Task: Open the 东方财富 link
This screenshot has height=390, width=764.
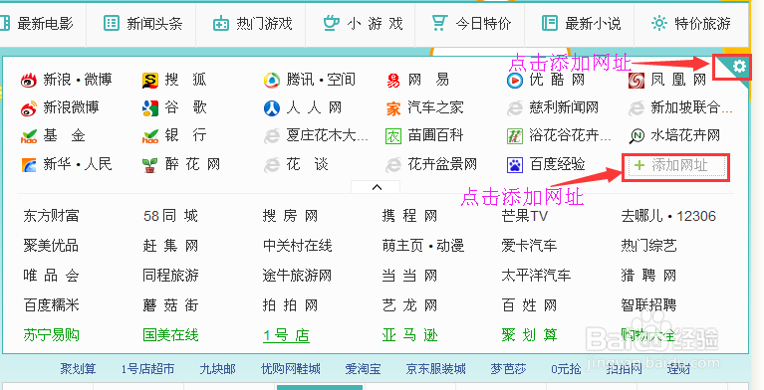Action: pos(51,216)
